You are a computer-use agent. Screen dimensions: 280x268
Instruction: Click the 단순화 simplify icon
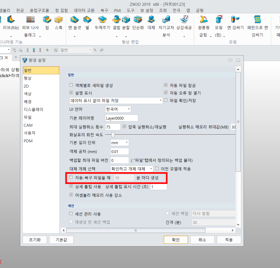point(138,19)
